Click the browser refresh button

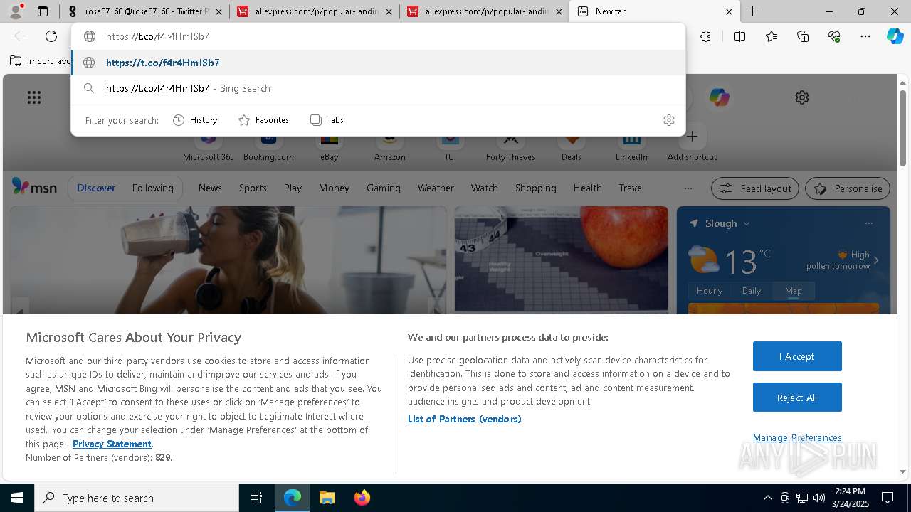[51, 36]
